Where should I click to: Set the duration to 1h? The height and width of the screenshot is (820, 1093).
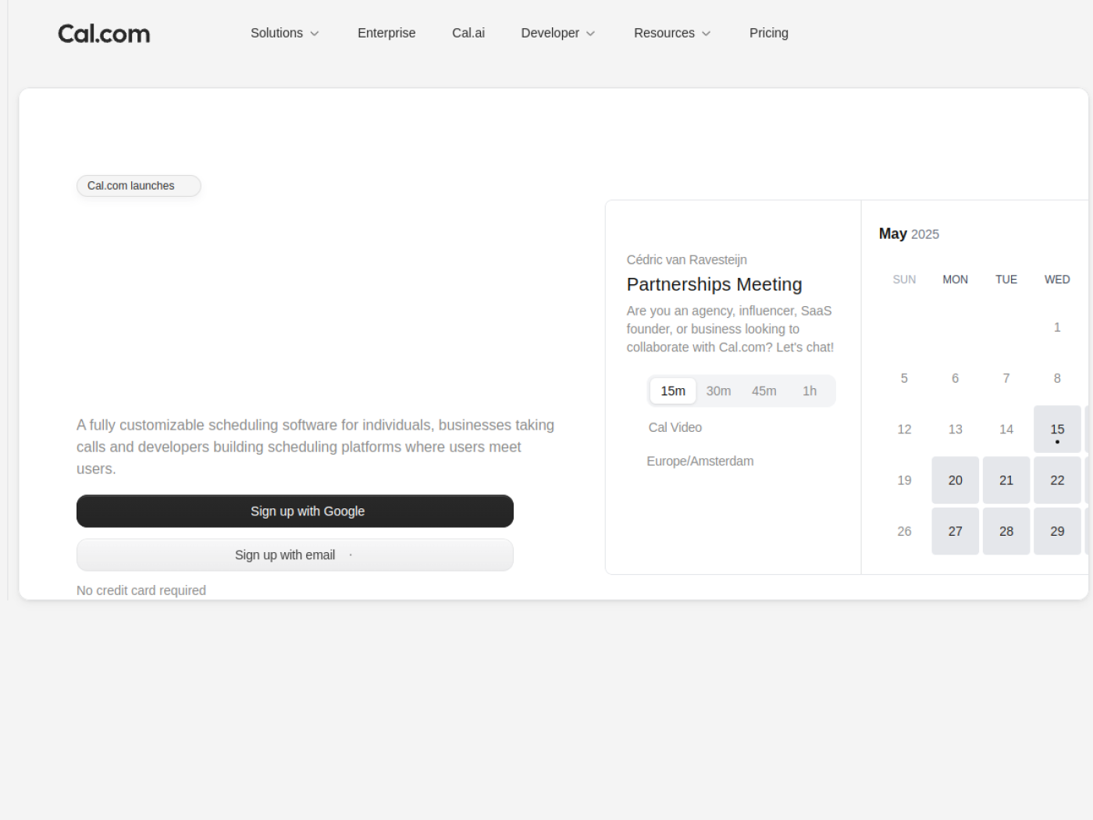(x=810, y=391)
